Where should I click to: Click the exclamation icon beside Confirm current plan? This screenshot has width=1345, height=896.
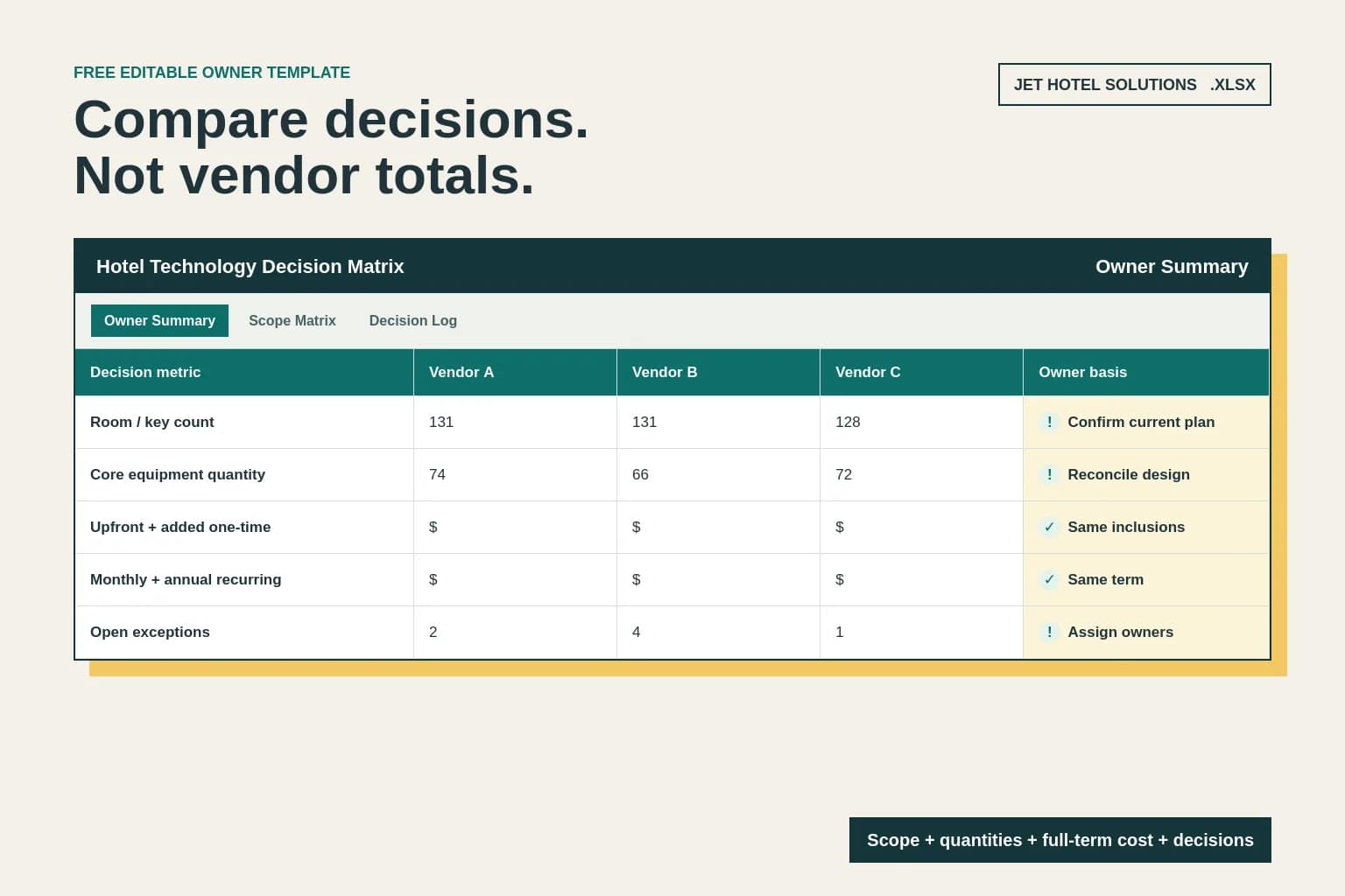1049,422
